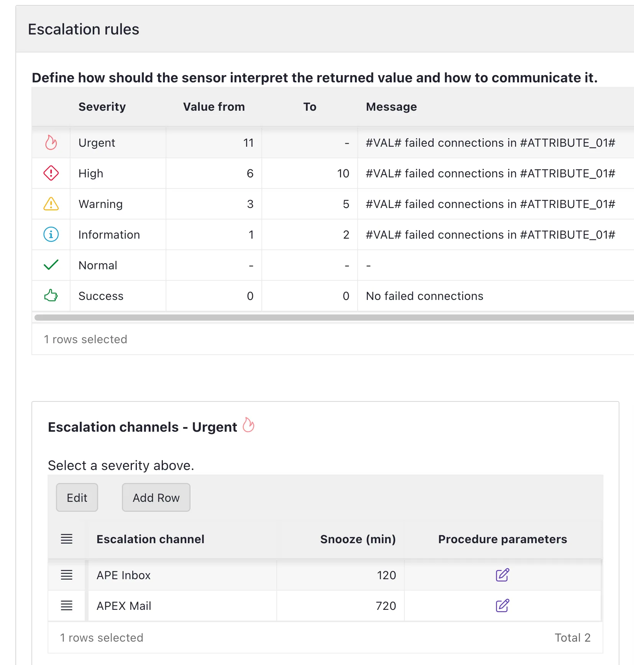
Task: Click the Add Row button
Action: pos(156,497)
